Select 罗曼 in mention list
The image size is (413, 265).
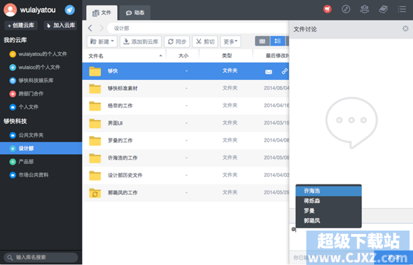pos(328,211)
